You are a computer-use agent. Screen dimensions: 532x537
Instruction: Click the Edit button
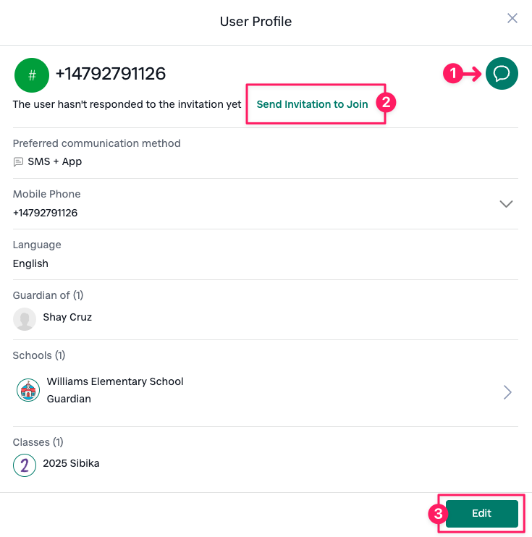(x=481, y=513)
